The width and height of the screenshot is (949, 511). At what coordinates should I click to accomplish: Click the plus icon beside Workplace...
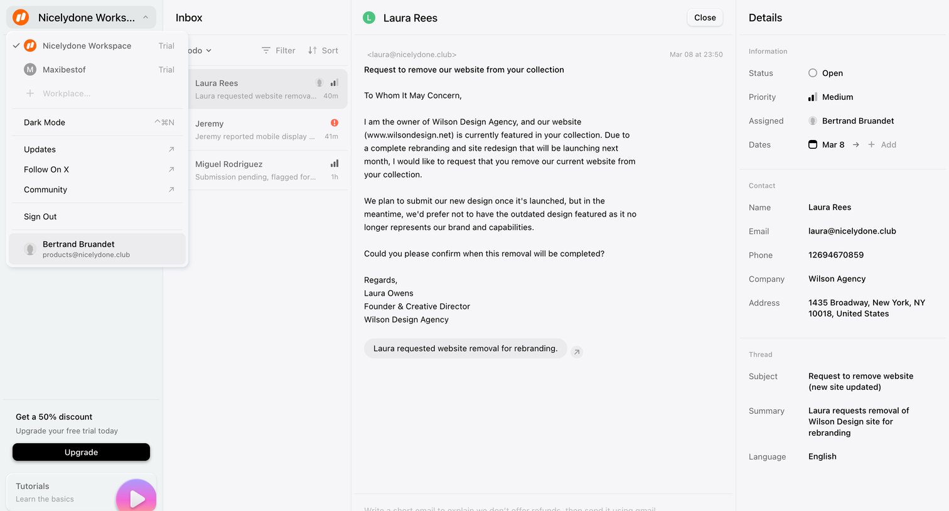[x=30, y=94]
